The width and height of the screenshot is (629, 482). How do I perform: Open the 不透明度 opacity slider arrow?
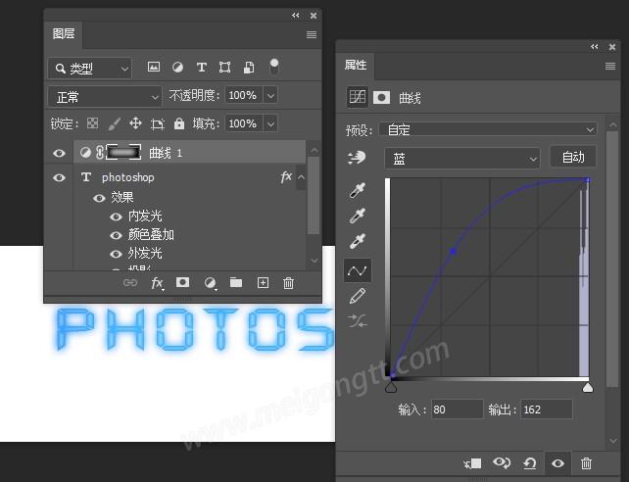click(270, 96)
